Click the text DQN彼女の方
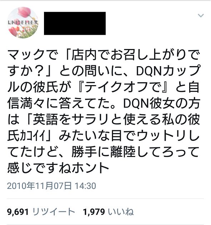Viewport: 211px width, 225px height. click(162, 103)
